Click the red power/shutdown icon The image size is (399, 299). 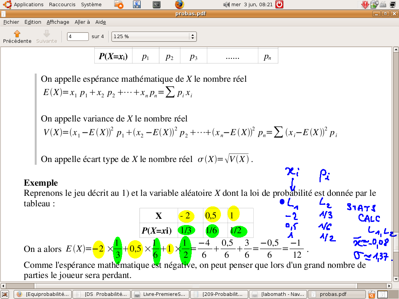tap(279, 5)
